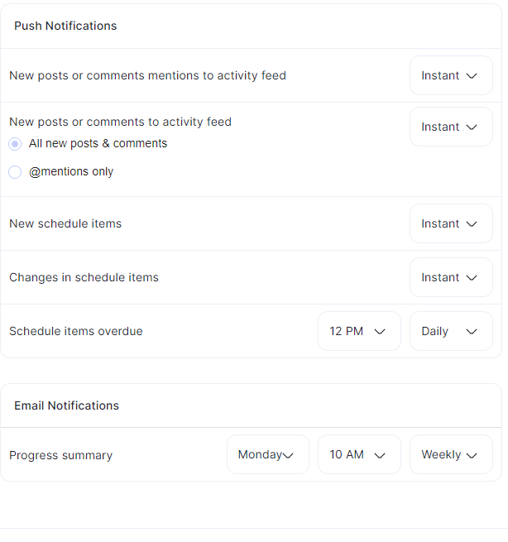Screen dimensions: 508x542
Task: Click chevron arrow next to 10 AM
Action: pos(380,455)
